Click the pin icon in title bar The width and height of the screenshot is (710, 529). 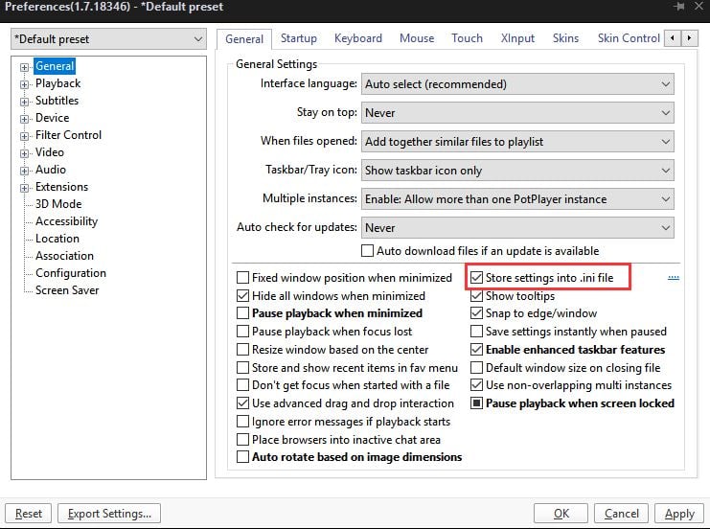(x=679, y=7)
